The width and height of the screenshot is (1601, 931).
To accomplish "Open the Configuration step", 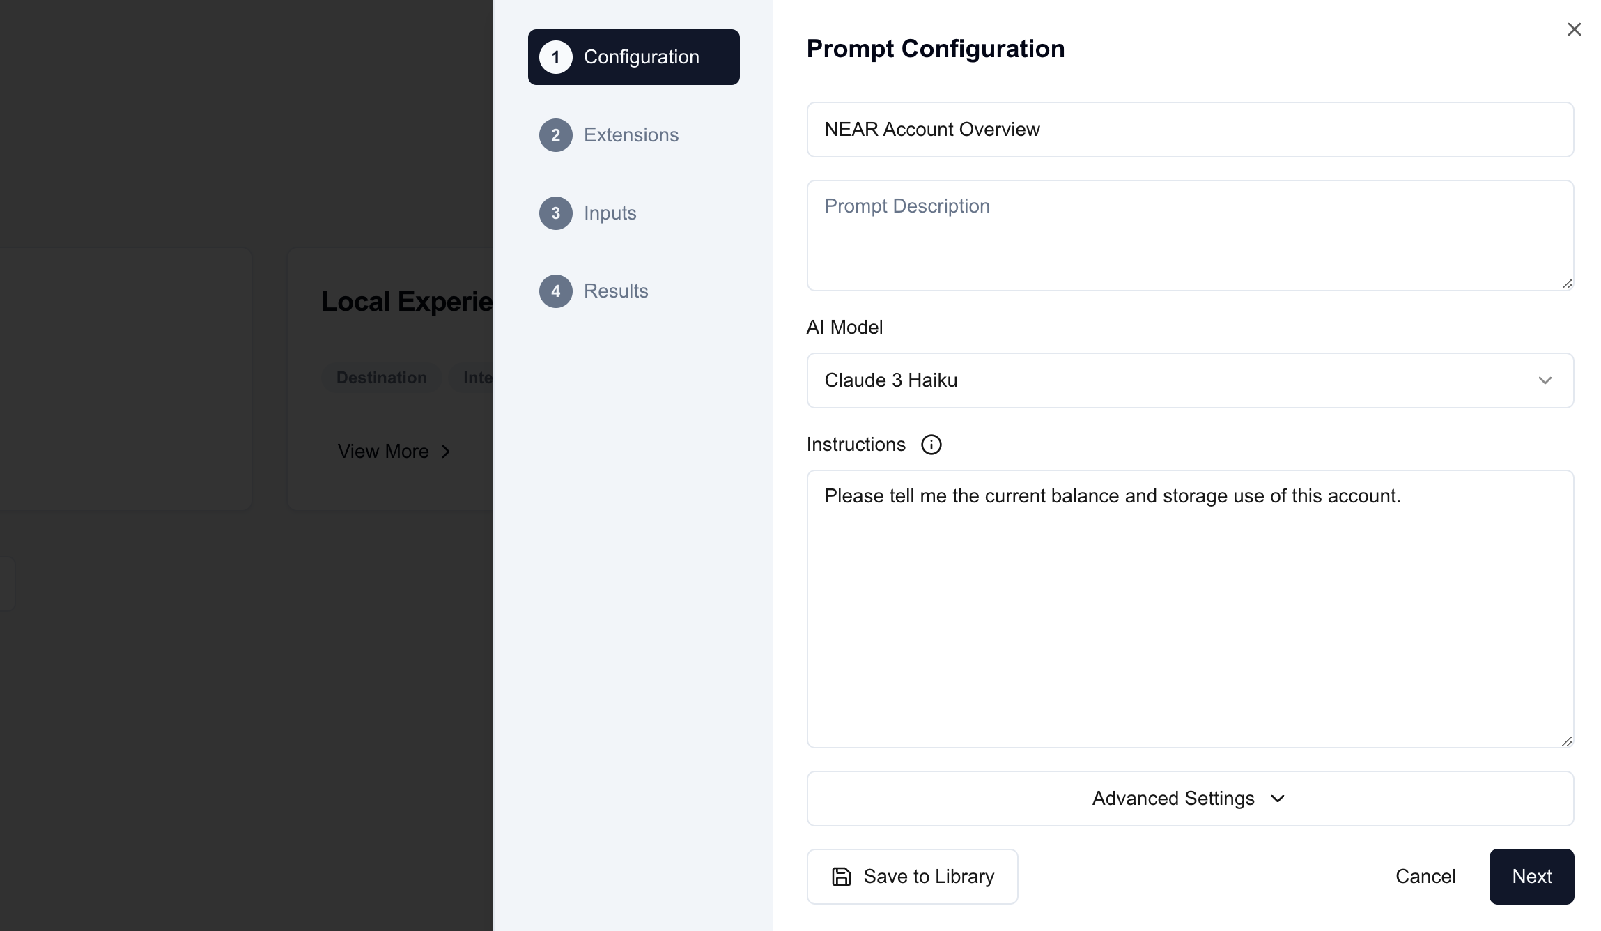I will (x=633, y=57).
